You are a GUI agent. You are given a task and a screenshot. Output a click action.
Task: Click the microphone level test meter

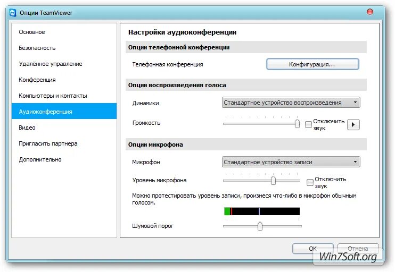(262, 211)
